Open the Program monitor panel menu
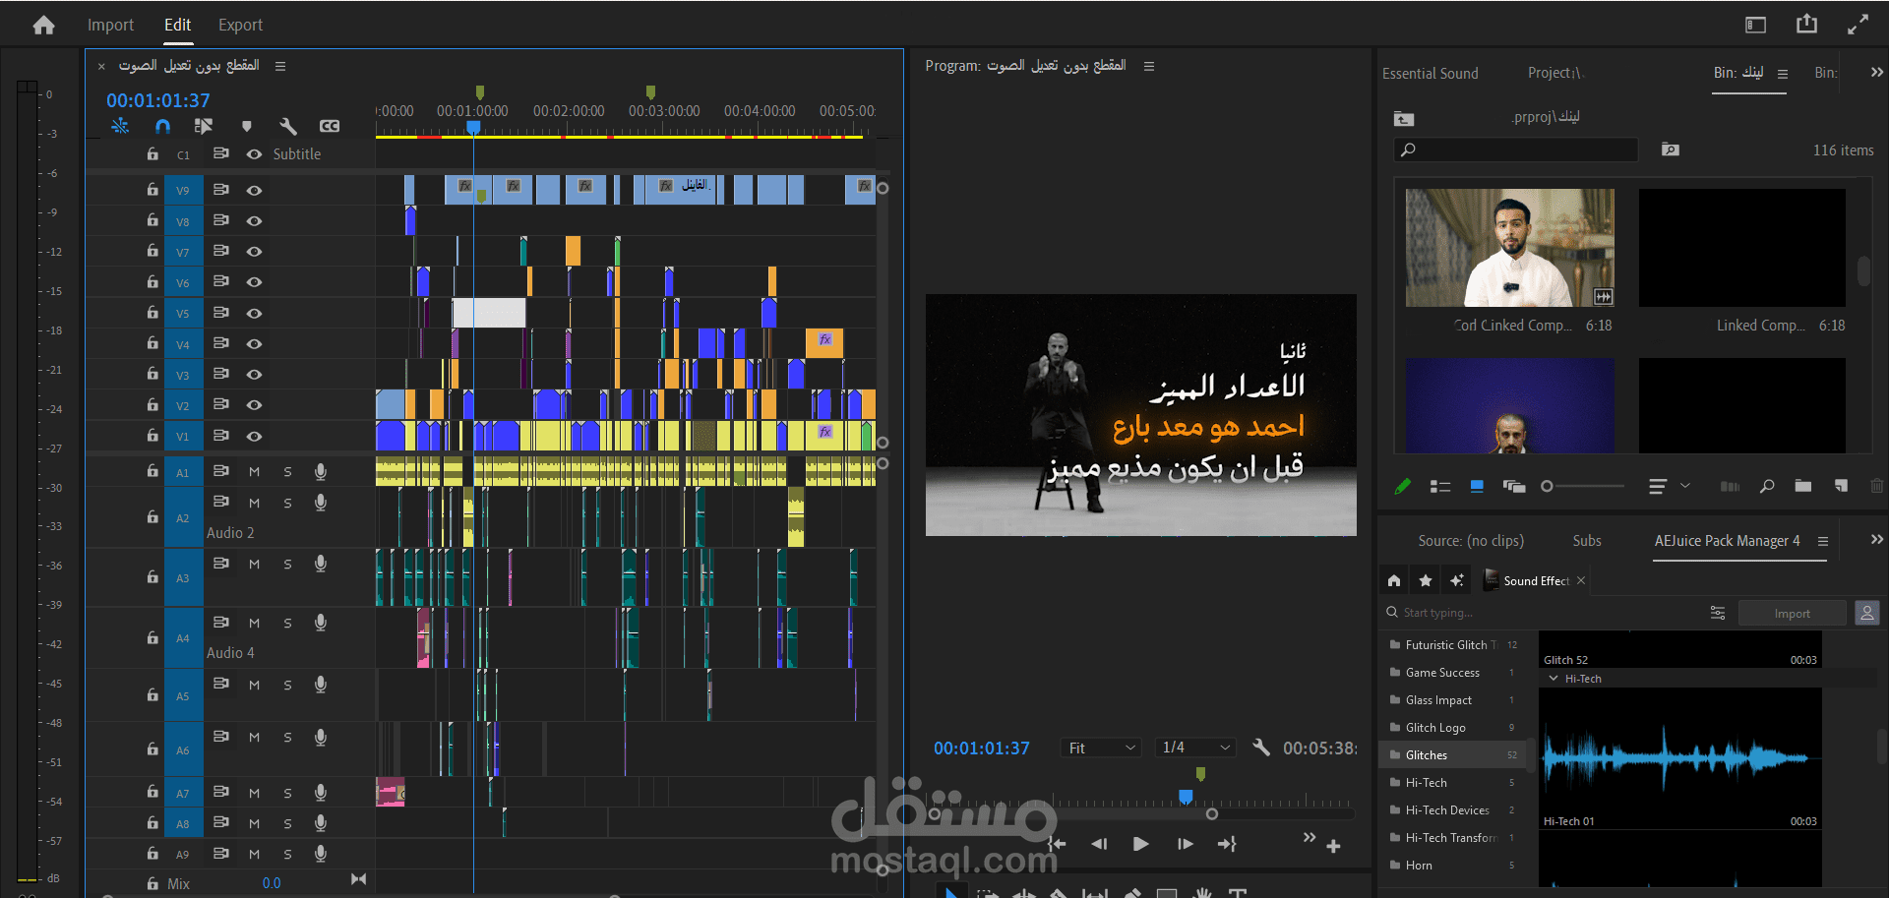This screenshot has height=898, width=1889. (x=1149, y=66)
